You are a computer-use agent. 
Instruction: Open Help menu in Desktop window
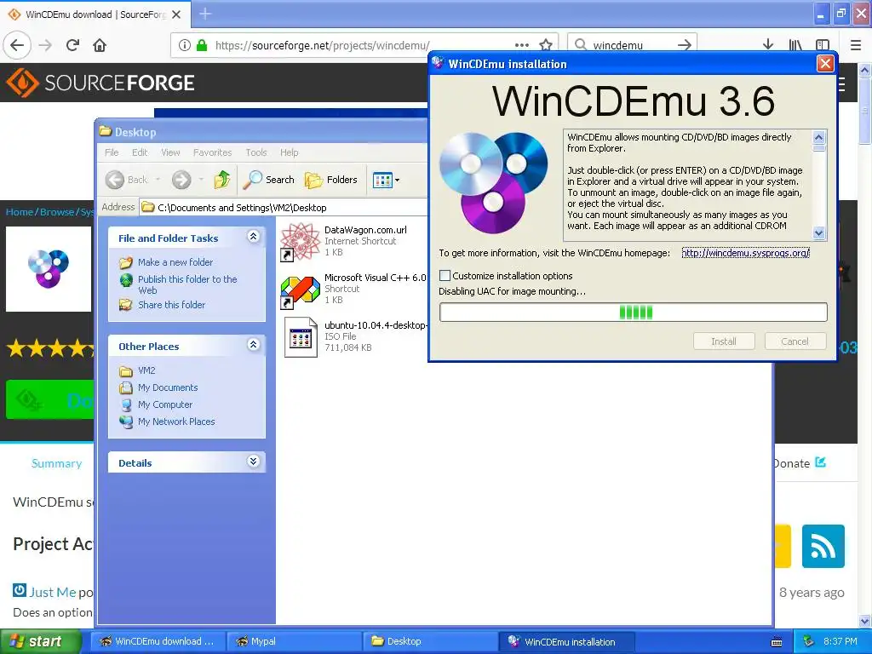click(x=290, y=152)
